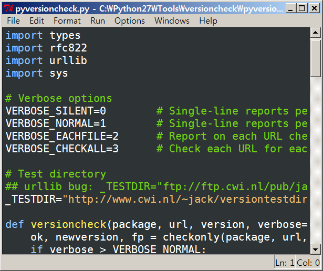Click the 'if verbose > VERBOSE_NORMAL' line
The image size is (323, 271).
(x=118, y=249)
